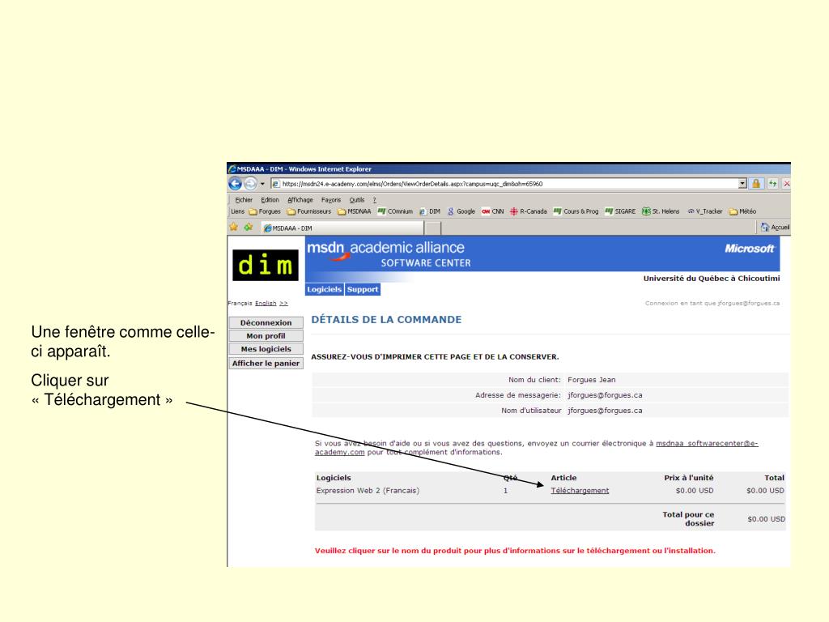Open the CNN bookmark
This screenshot has width=829, height=622.
click(x=492, y=211)
